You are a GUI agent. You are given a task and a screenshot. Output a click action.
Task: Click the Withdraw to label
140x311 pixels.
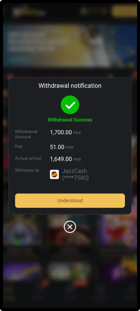tap(27, 170)
